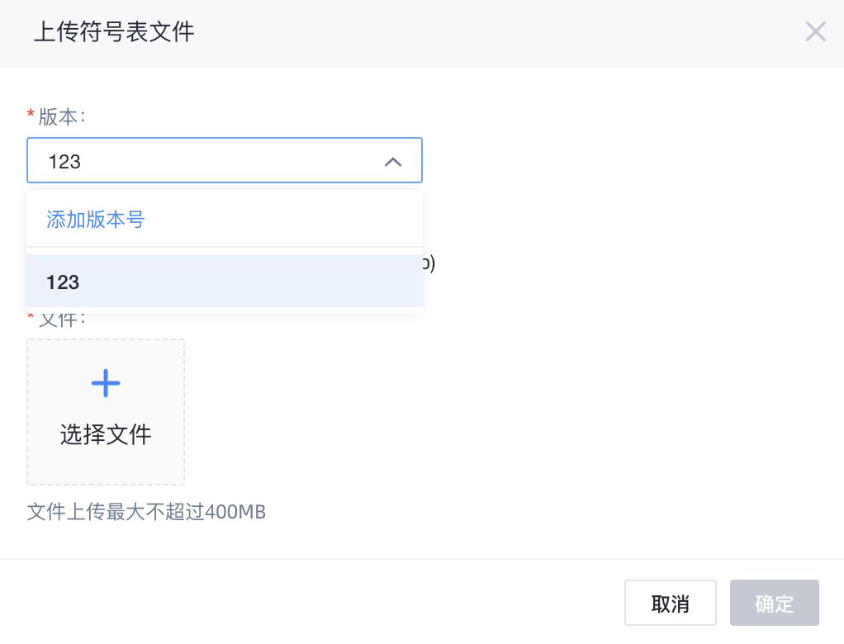
Task: Click the partially hidden 文件 label
Action: 62,320
